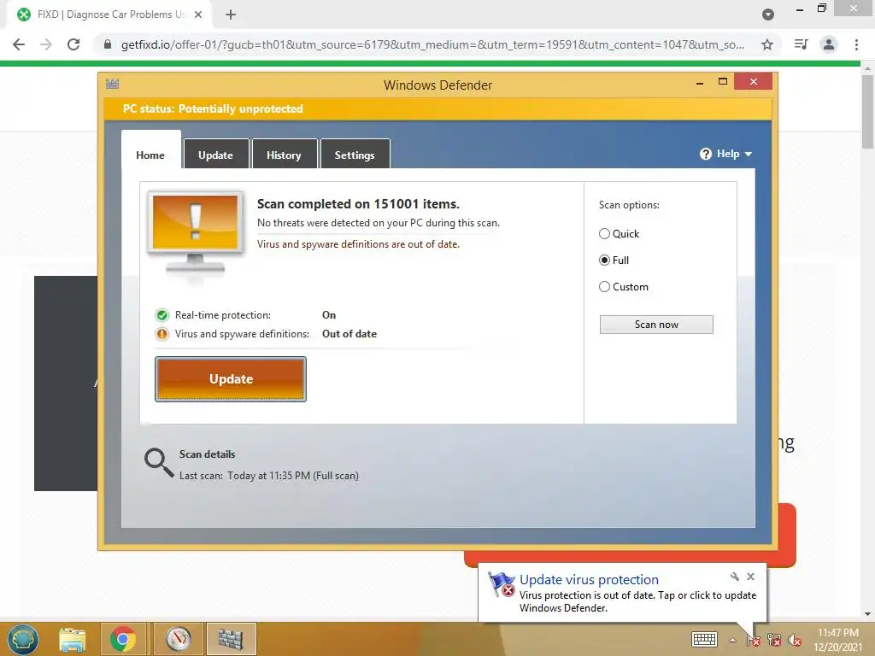Open the notification wrench options icon
This screenshot has height=656, width=875.
(734, 577)
